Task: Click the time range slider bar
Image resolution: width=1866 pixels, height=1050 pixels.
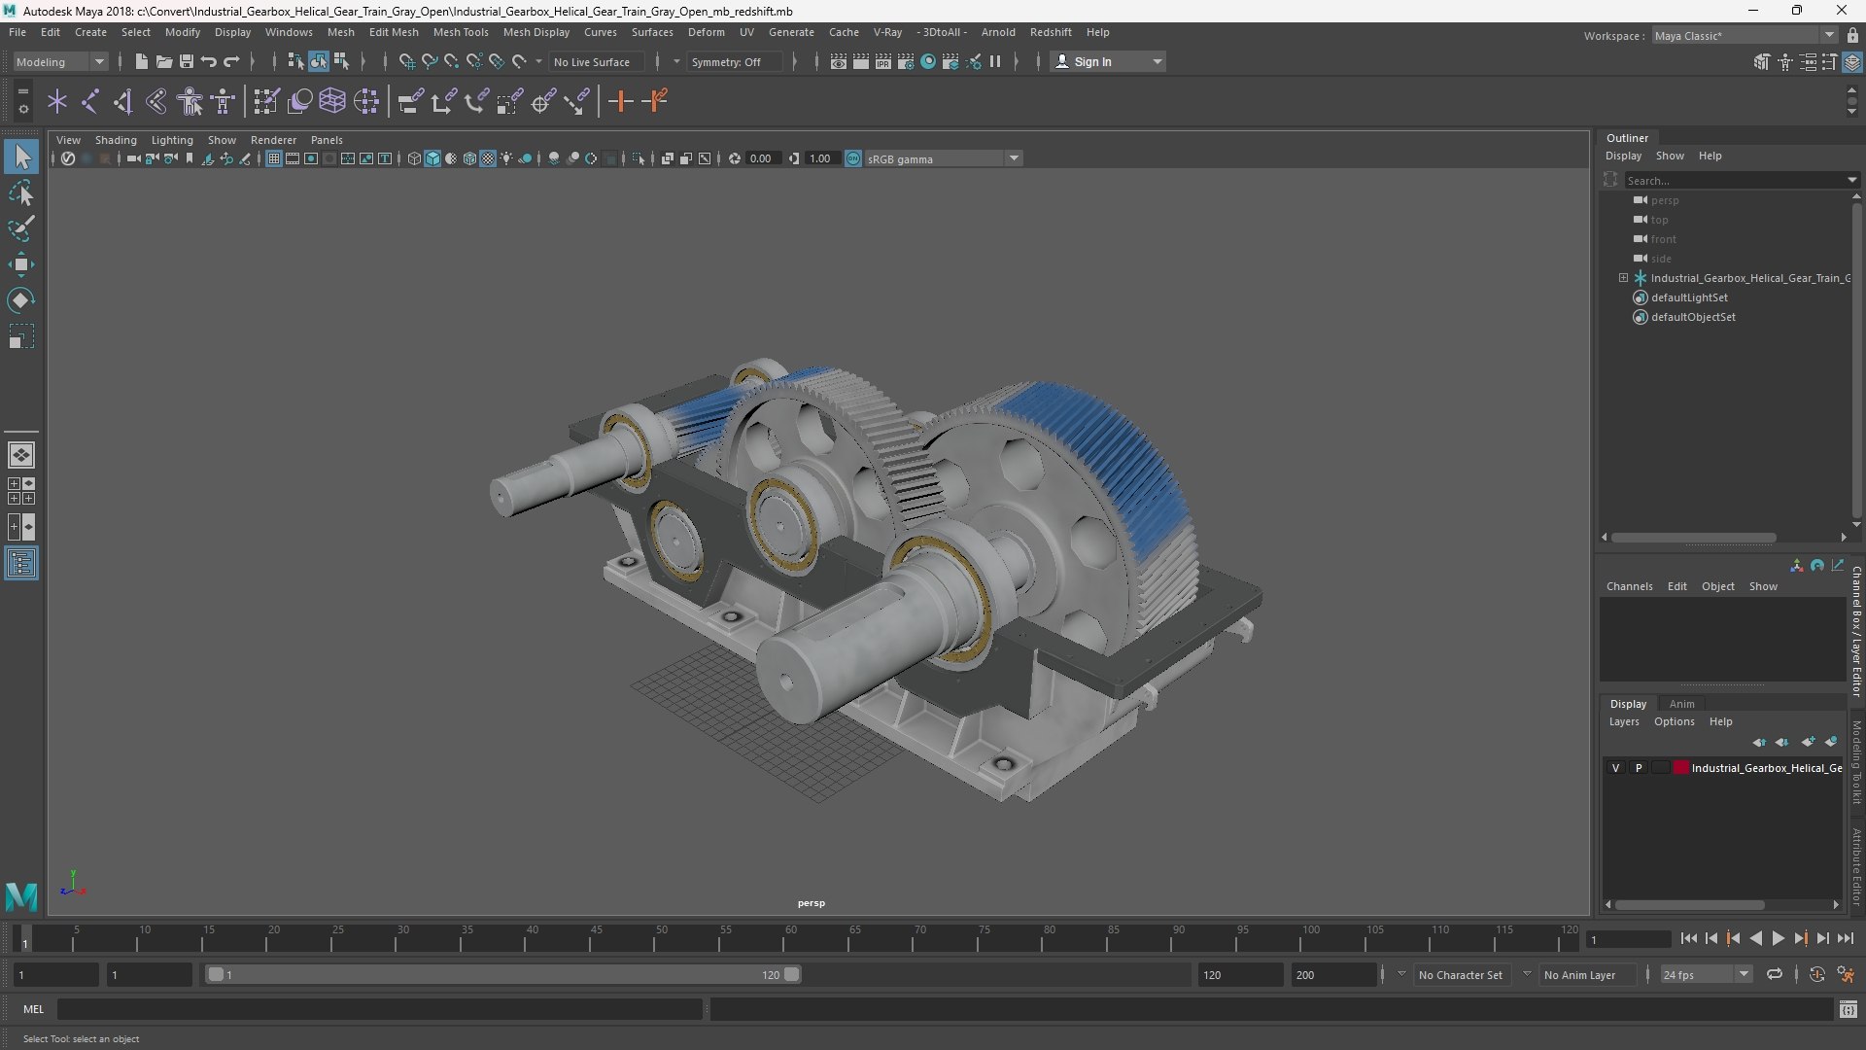Action: (x=502, y=974)
